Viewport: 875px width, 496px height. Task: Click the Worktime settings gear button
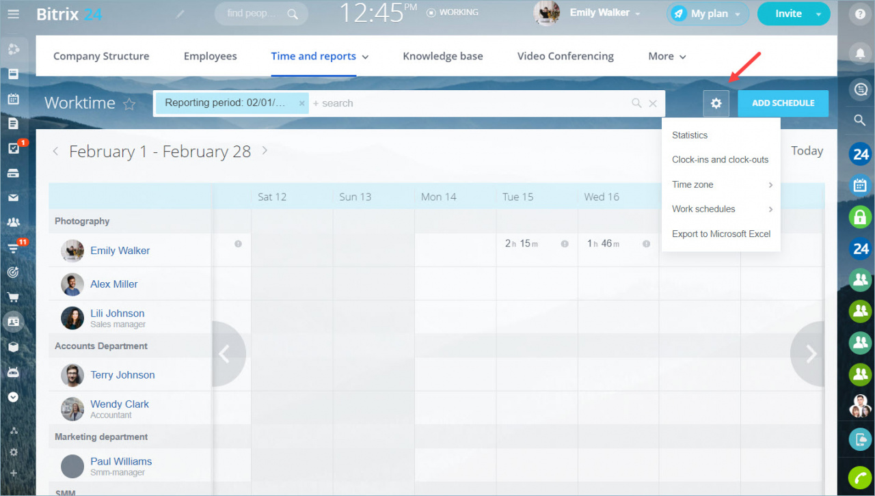pos(716,103)
